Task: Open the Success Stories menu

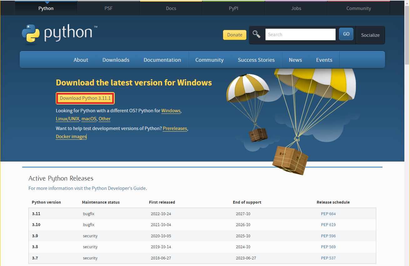Action: pyautogui.click(x=256, y=60)
